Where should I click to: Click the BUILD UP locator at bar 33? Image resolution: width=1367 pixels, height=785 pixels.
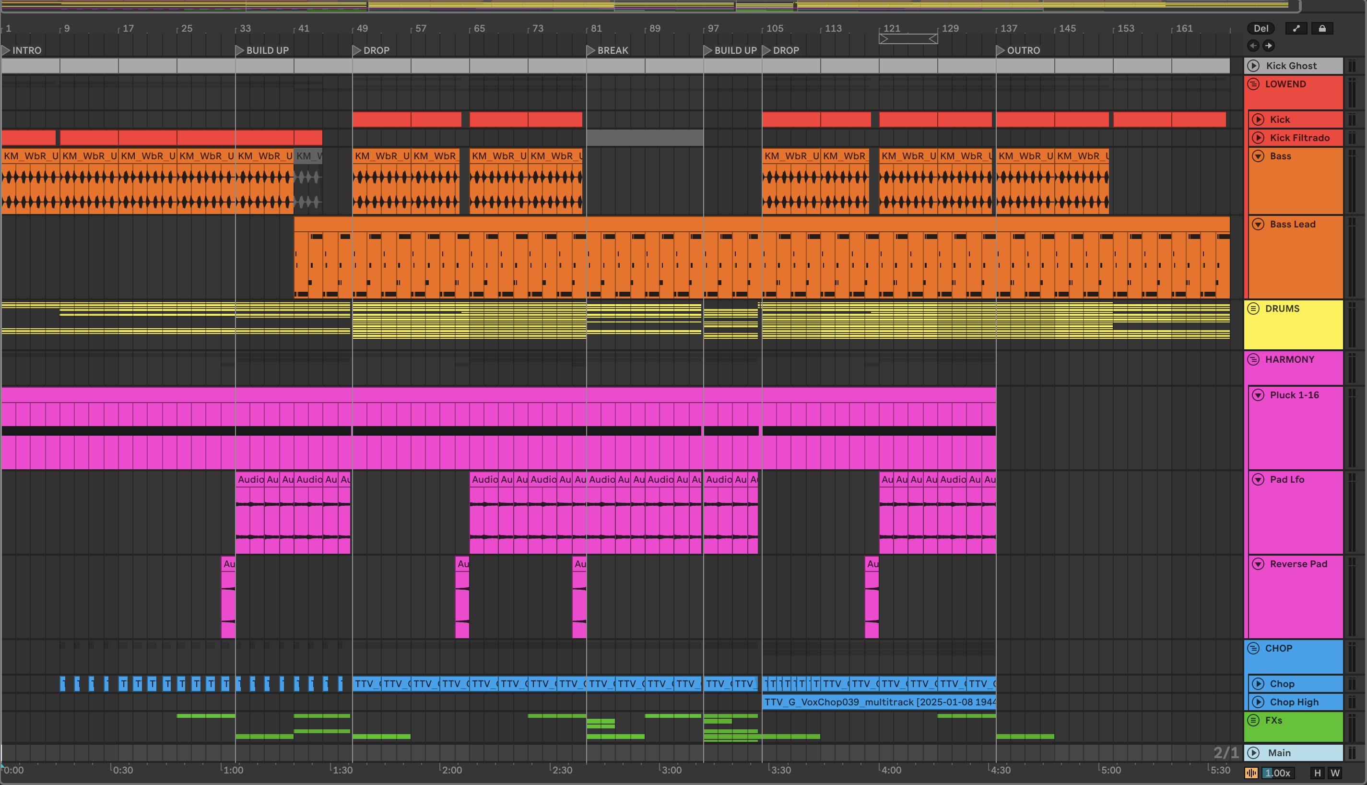(262, 51)
